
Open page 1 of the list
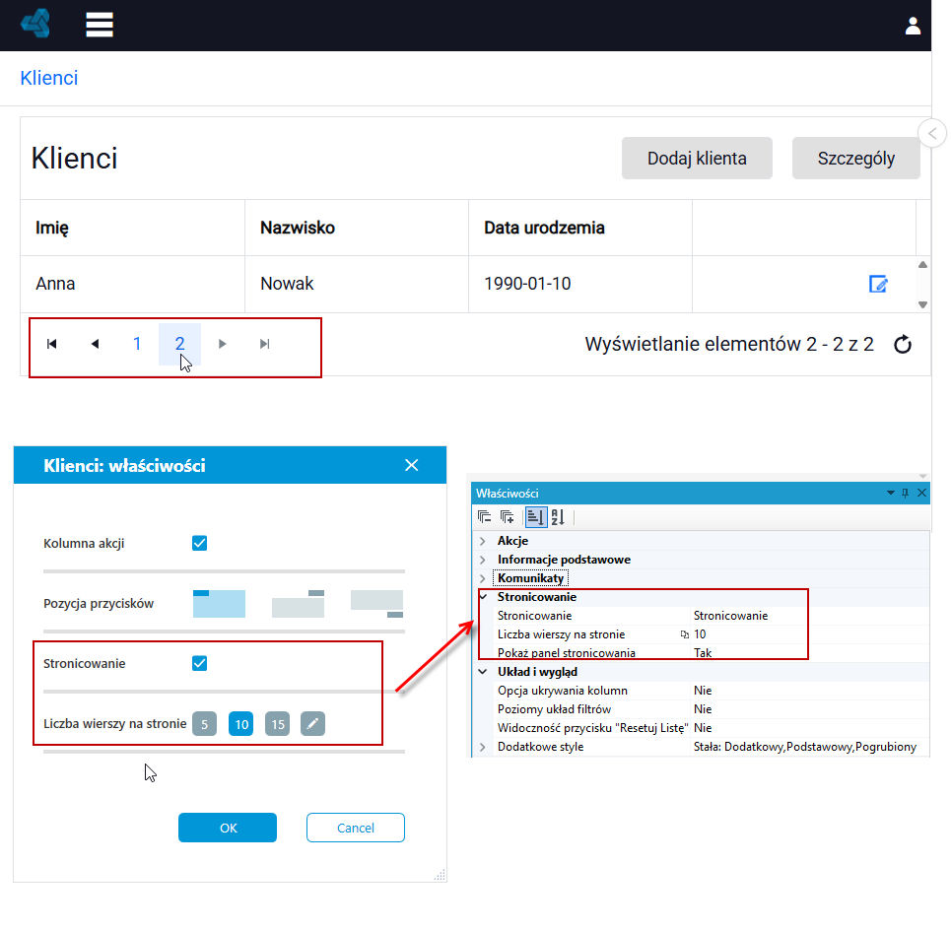(x=137, y=344)
